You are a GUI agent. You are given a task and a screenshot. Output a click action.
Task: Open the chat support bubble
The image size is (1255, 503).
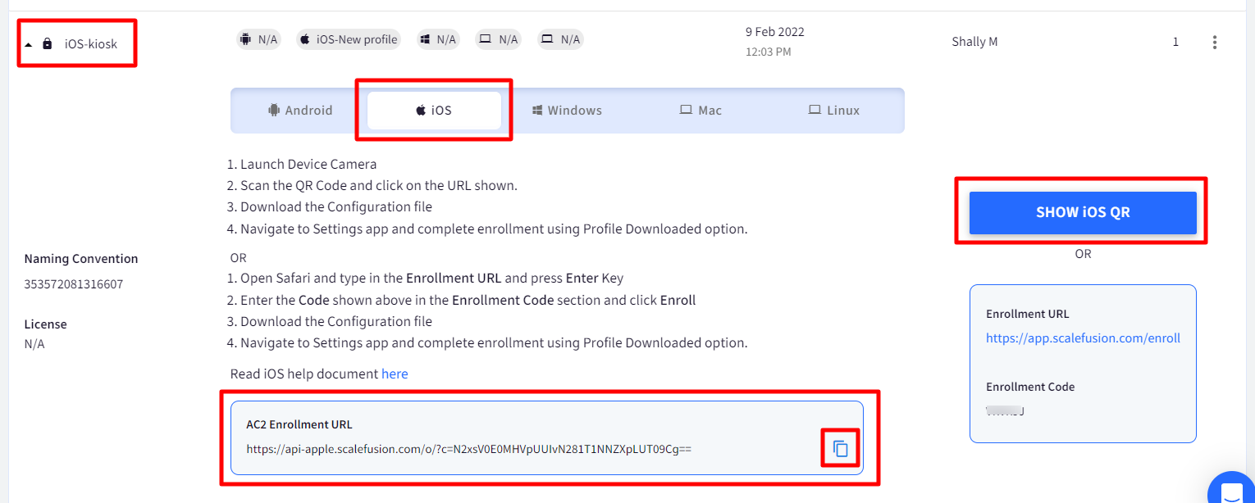pos(1232,491)
